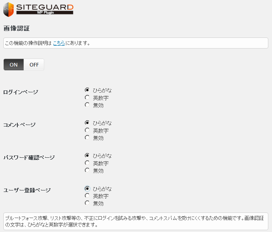Switch the image authentication ON
Image resolution: width=272 pixels, height=232 pixels.
tap(14, 65)
